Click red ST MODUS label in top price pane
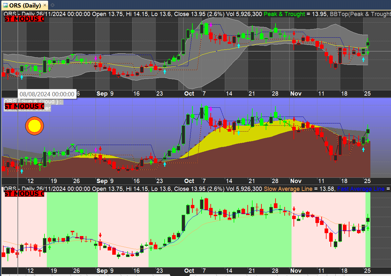Viewport: 391px width, 276px height. tap(25, 19)
